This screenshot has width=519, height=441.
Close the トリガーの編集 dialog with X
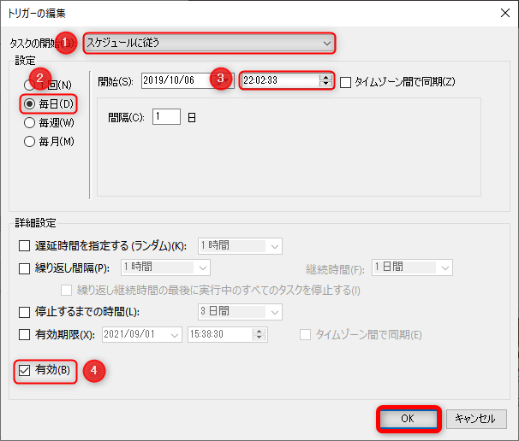[504, 13]
